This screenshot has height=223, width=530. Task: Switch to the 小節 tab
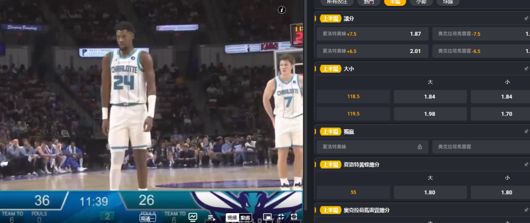click(421, 2)
